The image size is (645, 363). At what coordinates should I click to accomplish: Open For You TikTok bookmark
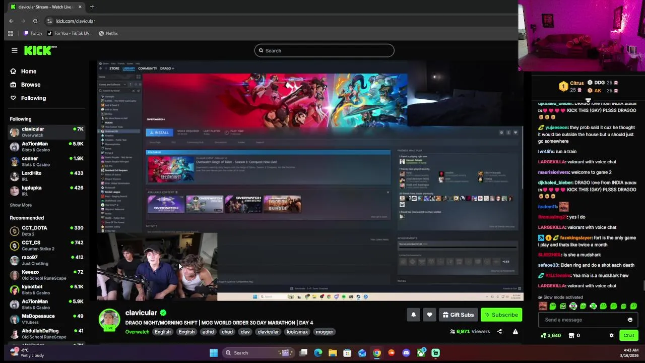[x=70, y=33]
